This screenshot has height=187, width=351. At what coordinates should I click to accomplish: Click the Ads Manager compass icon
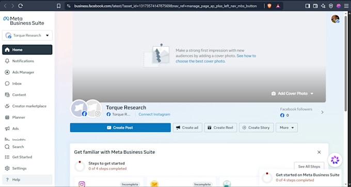7,72
